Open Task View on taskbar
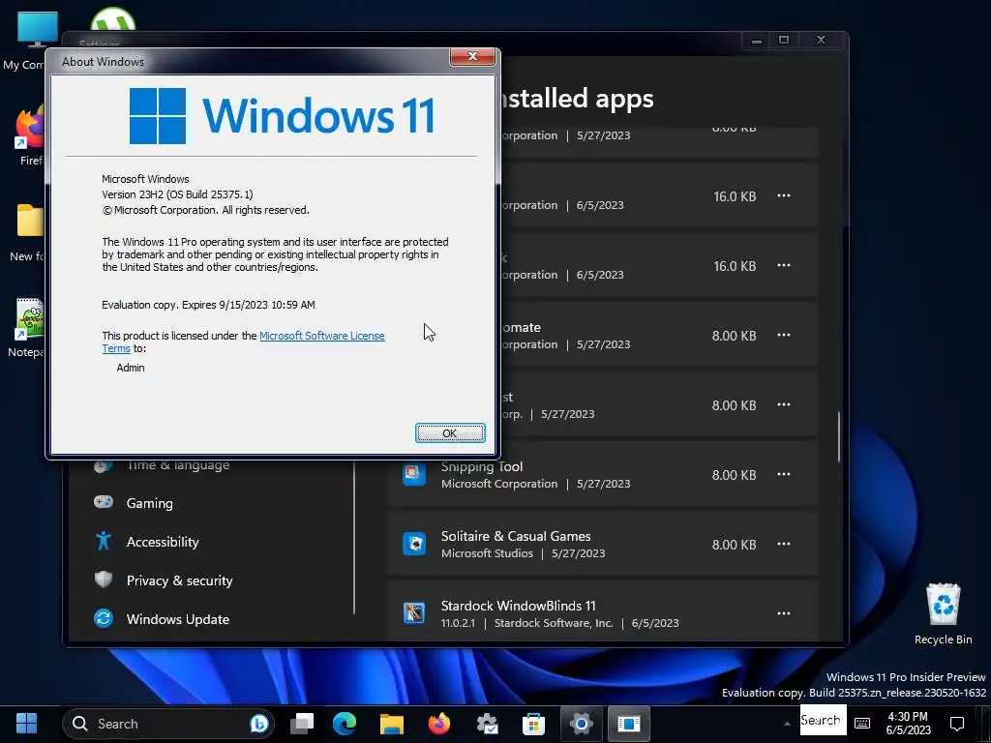 (302, 724)
